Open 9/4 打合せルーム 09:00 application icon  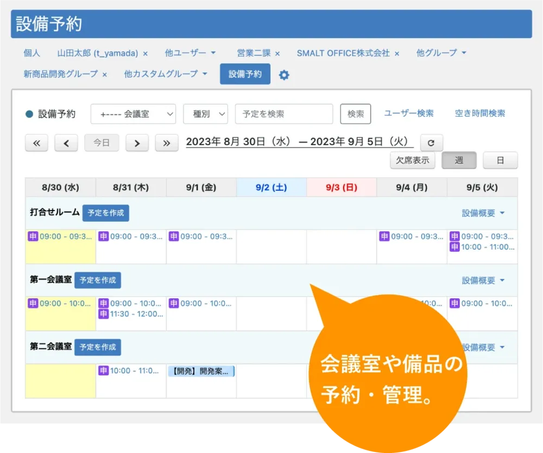coord(384,237)
